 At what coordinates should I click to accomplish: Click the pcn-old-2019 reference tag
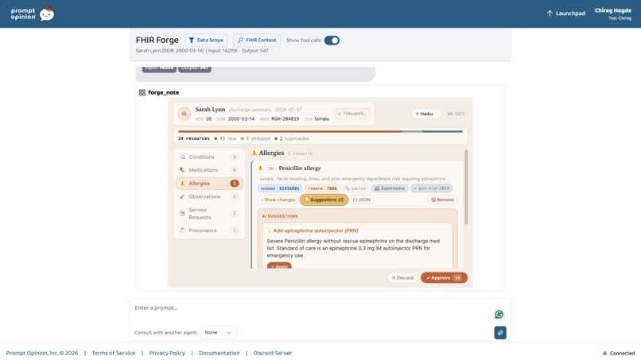point(431,188)
